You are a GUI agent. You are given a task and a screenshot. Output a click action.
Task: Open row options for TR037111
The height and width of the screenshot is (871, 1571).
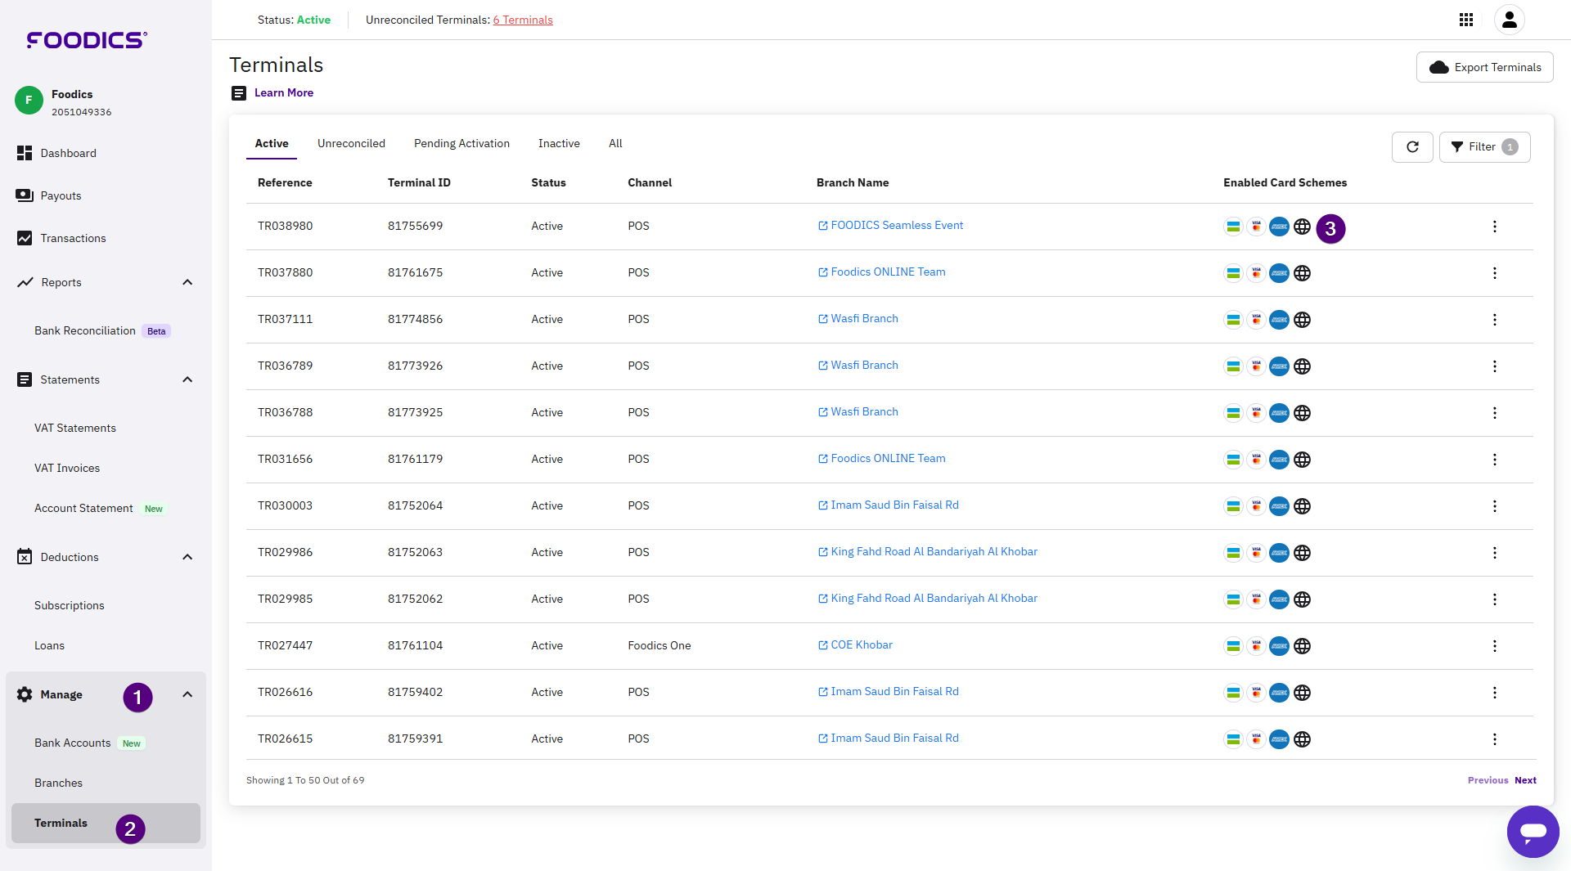point(1494,320)
